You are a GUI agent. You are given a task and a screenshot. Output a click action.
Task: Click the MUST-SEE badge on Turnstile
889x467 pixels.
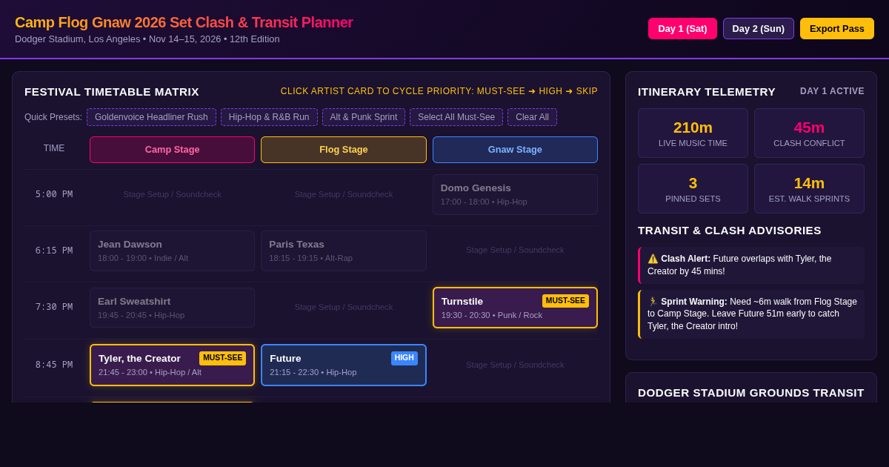[565, 301]
